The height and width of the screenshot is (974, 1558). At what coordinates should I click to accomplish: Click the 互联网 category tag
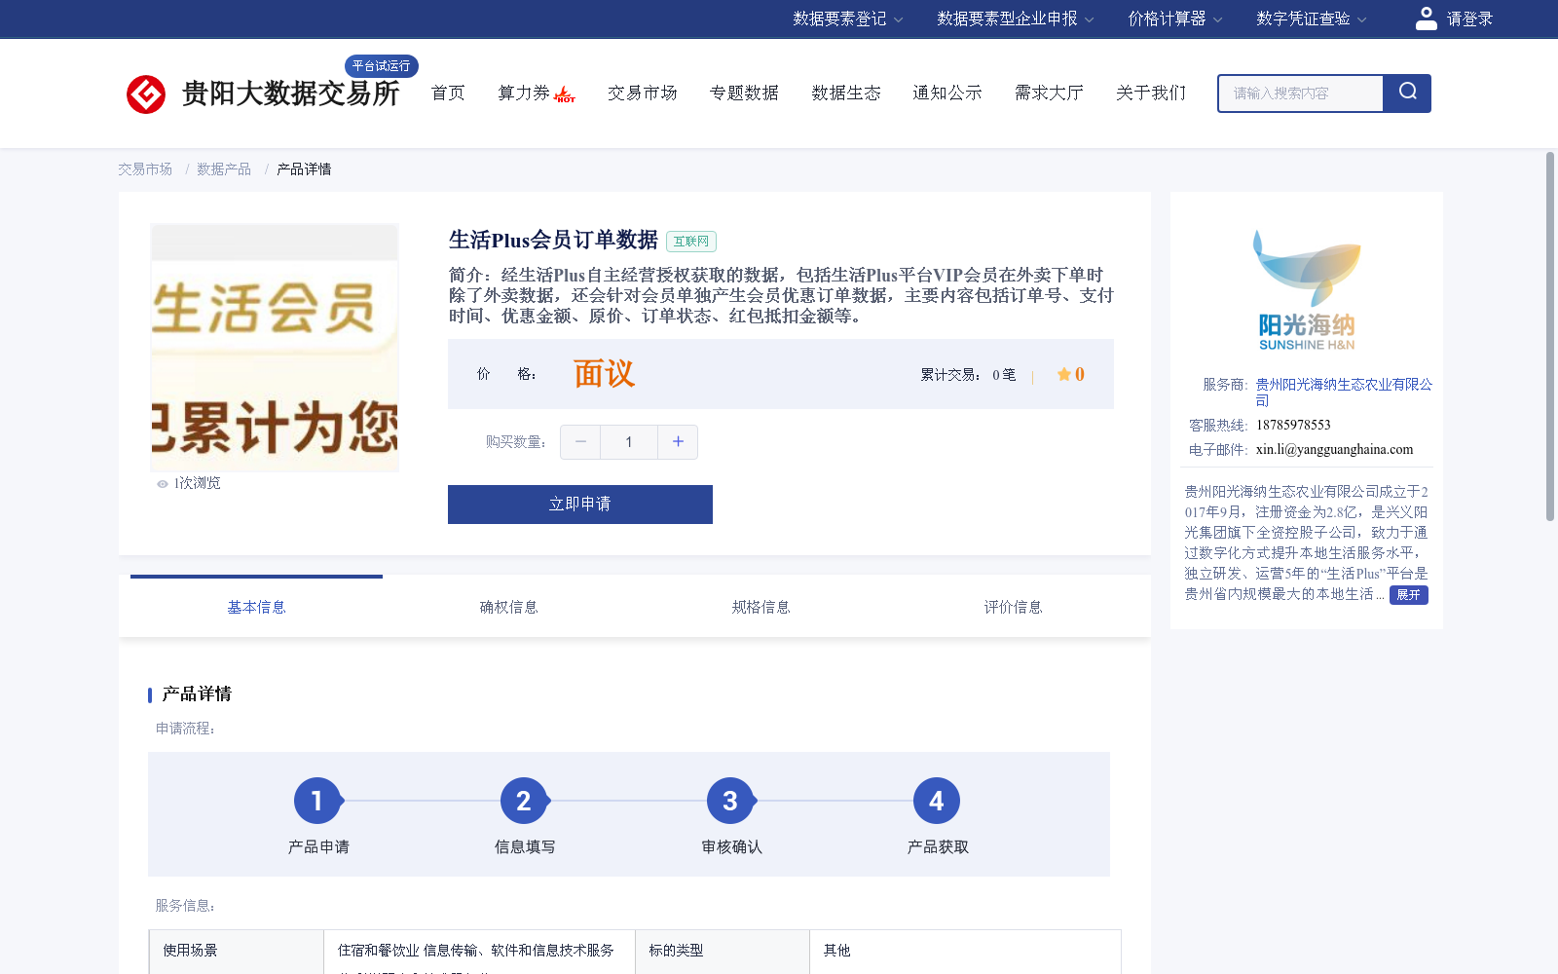691,242
